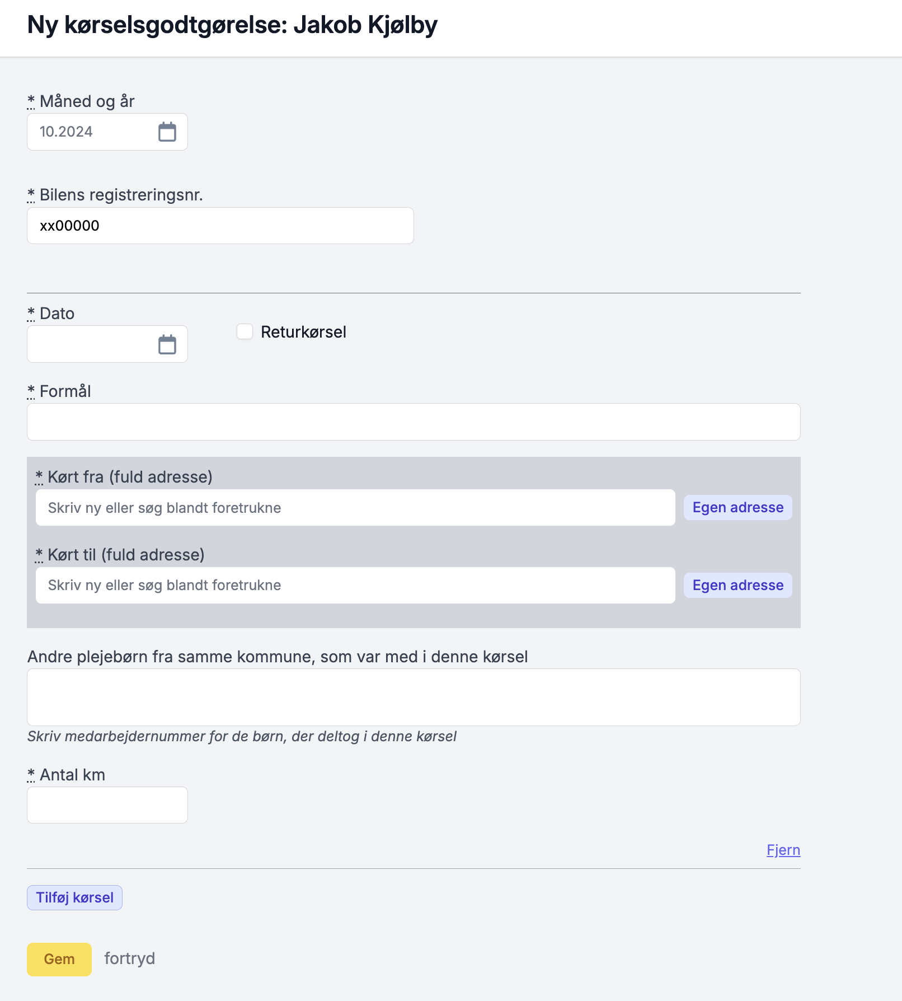Click the Dato field label
The width and height of the screenshot is (902, 1001).
click(57, 314)
